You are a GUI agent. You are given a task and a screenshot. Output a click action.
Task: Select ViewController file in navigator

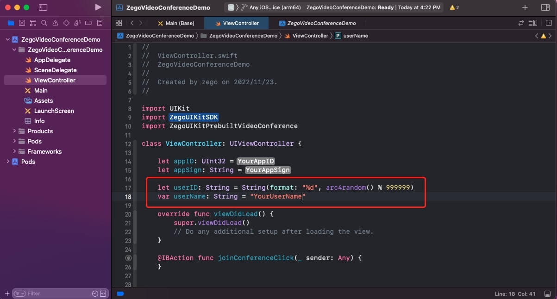55,80
